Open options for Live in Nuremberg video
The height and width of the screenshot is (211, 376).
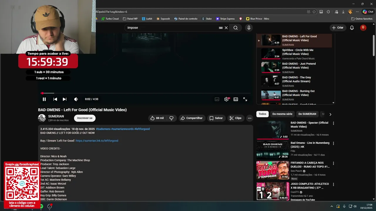point(333,143)
